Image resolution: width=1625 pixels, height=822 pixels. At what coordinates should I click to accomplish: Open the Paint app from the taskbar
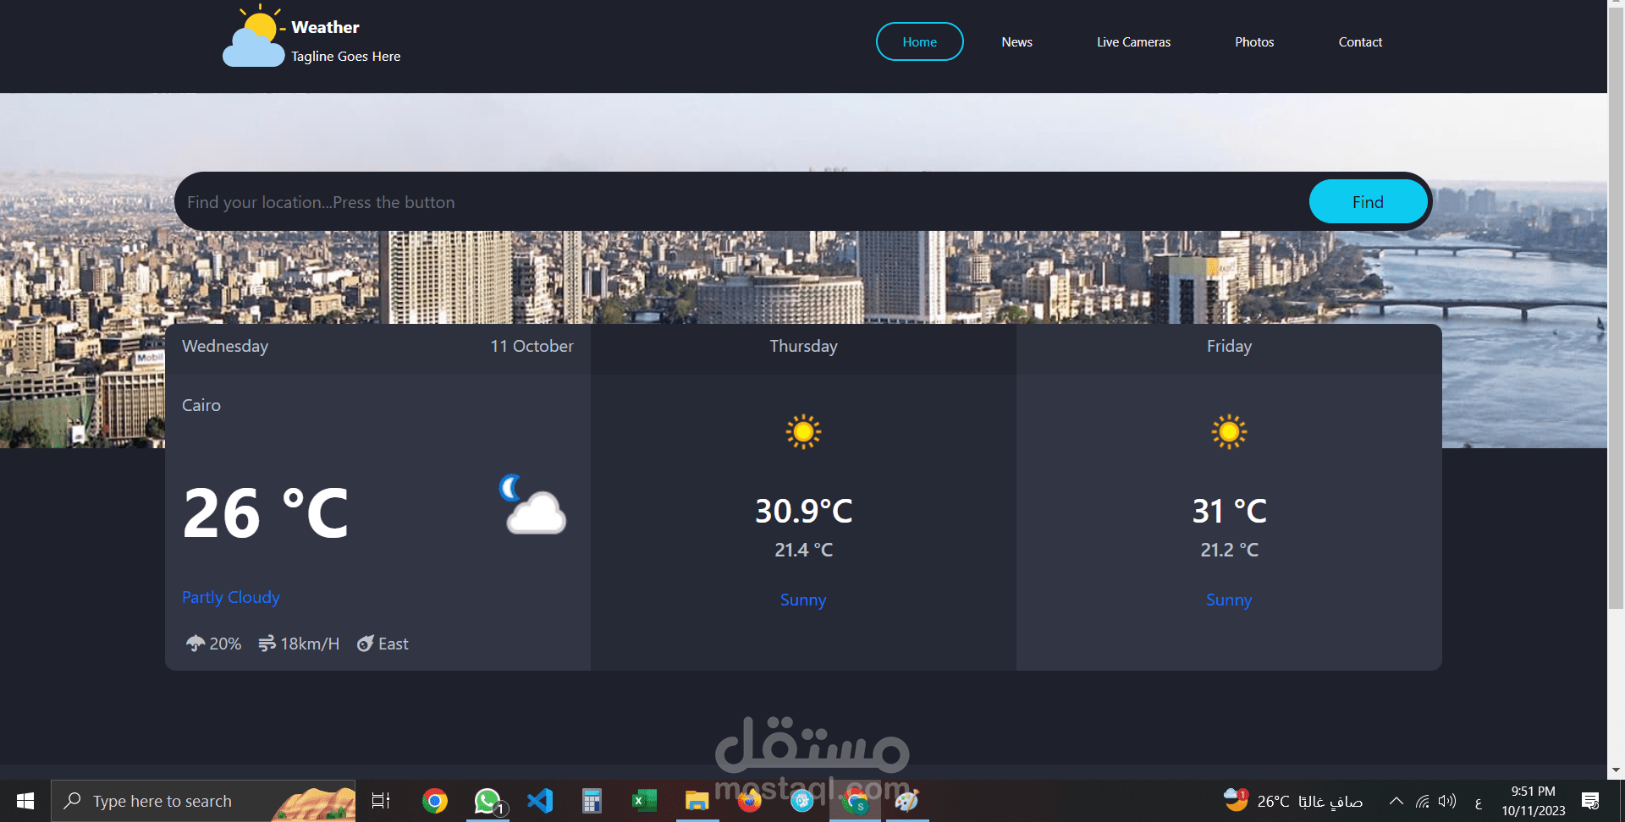[x=906, y=801]
